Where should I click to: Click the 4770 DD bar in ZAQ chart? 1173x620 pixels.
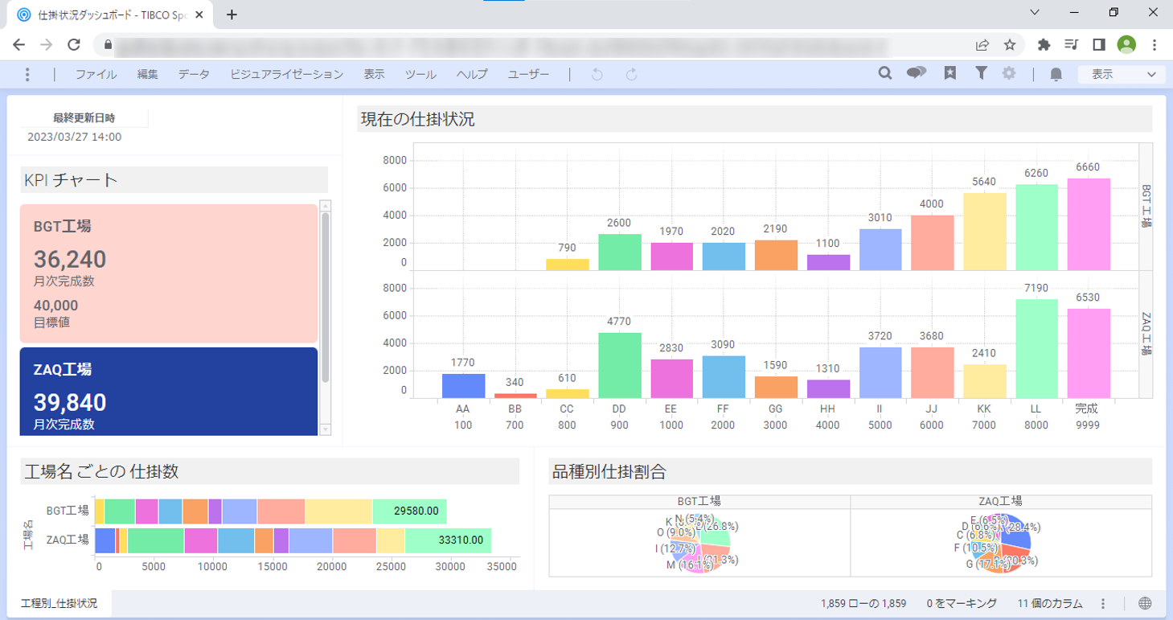[x=620, y=366]
